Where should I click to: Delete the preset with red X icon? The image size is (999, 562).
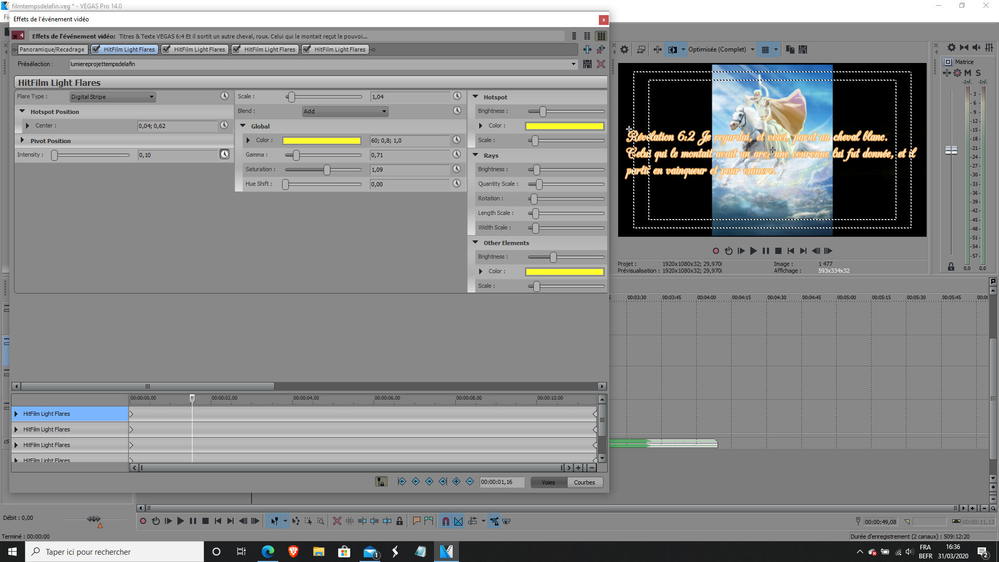tap(600, 64)
